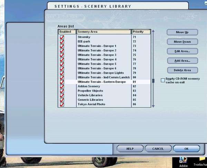Click the areas list scrollbar thumb
The width and height of the screenshot is (207, 168).
click(x=153, y=81)
